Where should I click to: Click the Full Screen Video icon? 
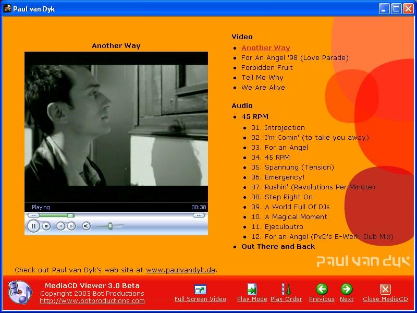(200, 290)
